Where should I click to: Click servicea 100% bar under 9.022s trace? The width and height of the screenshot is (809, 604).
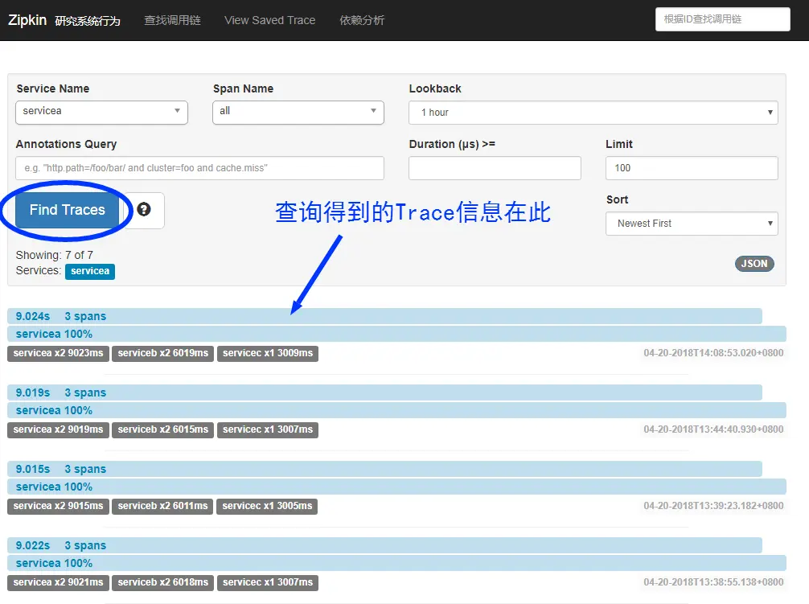coord(396,563)
